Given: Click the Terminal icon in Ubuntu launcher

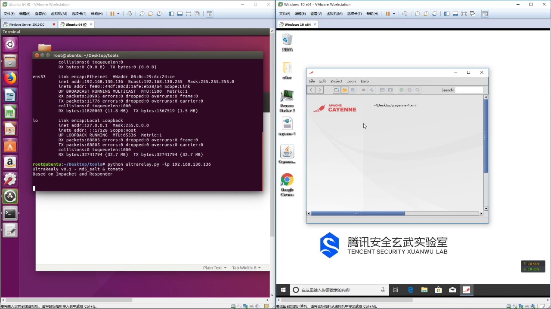Looking at the screenshot, I should click(x=10, y=213).
